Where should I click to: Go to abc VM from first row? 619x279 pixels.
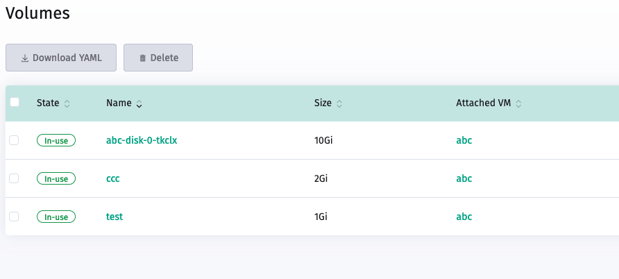tap(464, 140)
